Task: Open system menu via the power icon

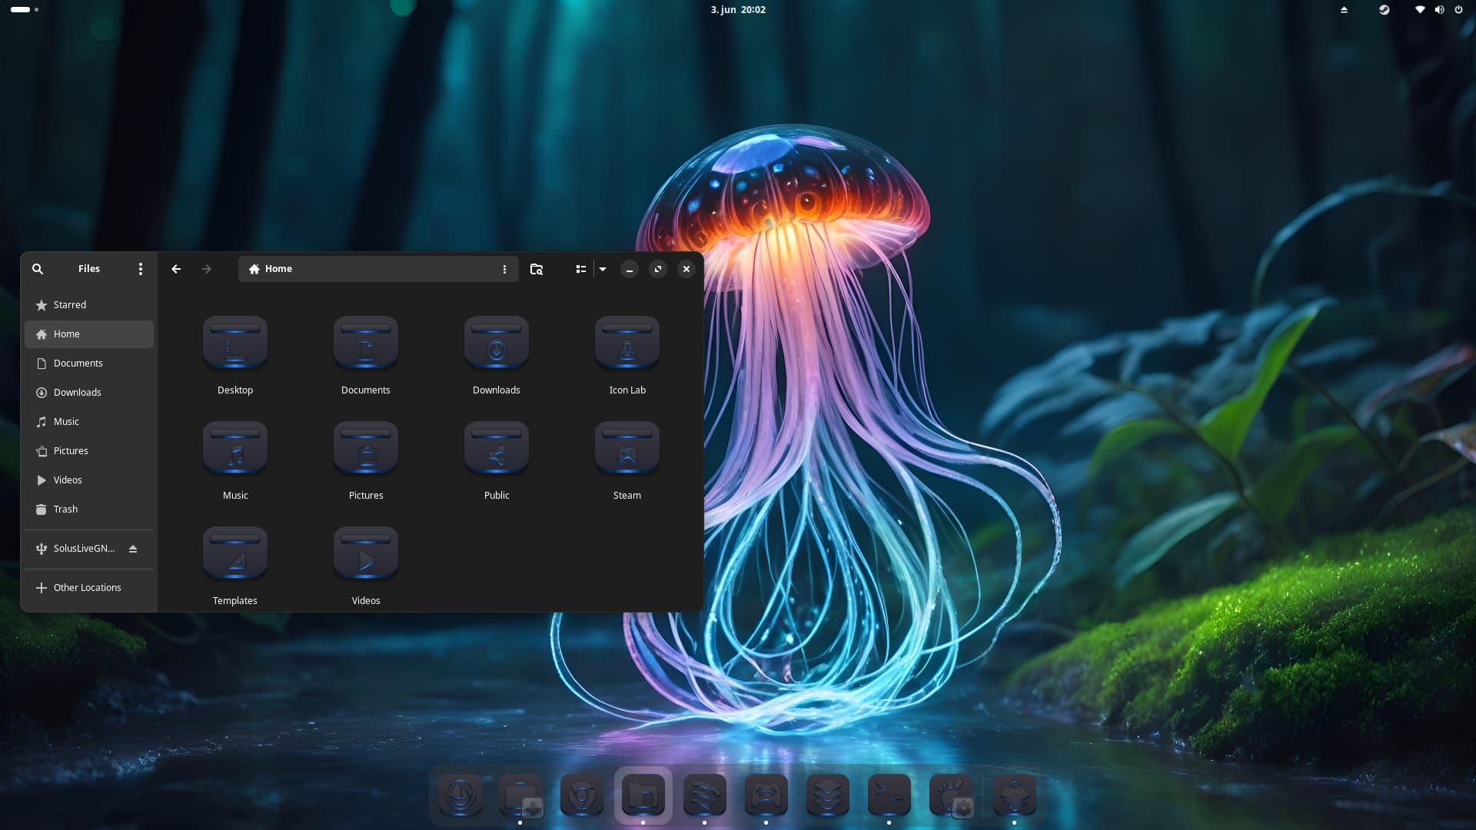Action: tap(1458, 10)
